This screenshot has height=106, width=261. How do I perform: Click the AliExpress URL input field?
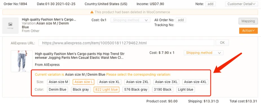[126, 43]
